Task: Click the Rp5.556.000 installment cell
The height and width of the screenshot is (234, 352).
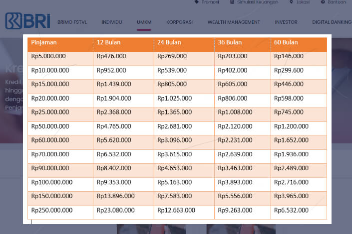Action: (x=243, y=198)
